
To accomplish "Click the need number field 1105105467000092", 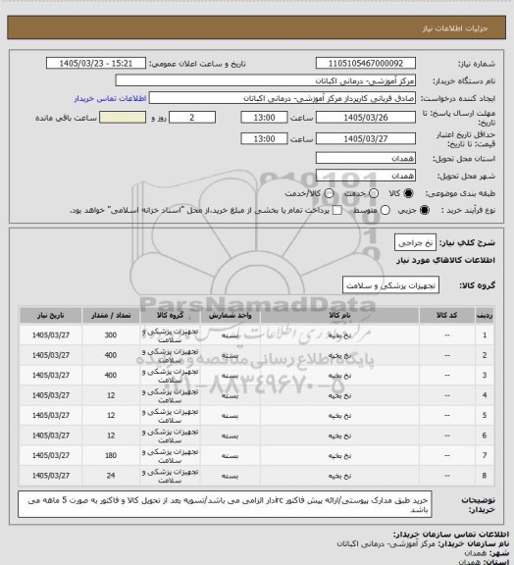I will (x=366, y=64).
